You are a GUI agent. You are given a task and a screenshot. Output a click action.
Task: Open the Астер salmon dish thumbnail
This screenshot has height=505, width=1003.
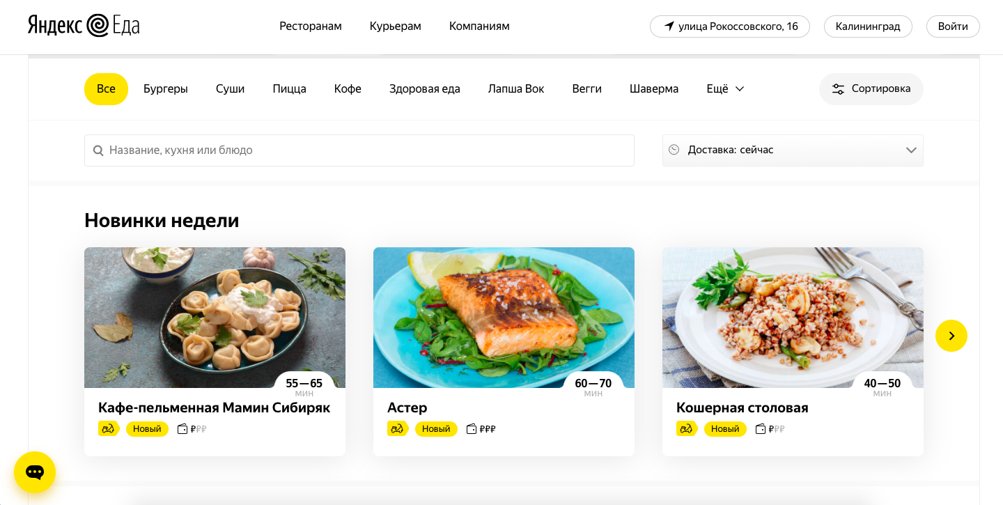click(x=504, y=318)
